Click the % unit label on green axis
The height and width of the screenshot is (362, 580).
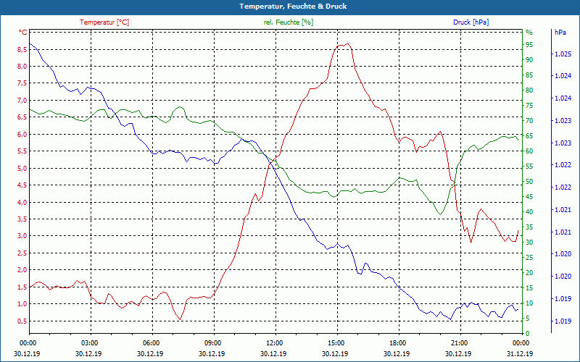tap(529, 33)
